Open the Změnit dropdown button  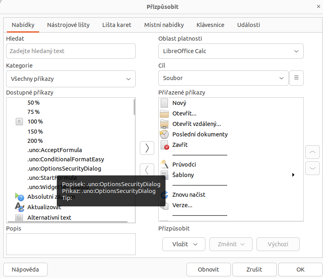(x=231, y=244)
